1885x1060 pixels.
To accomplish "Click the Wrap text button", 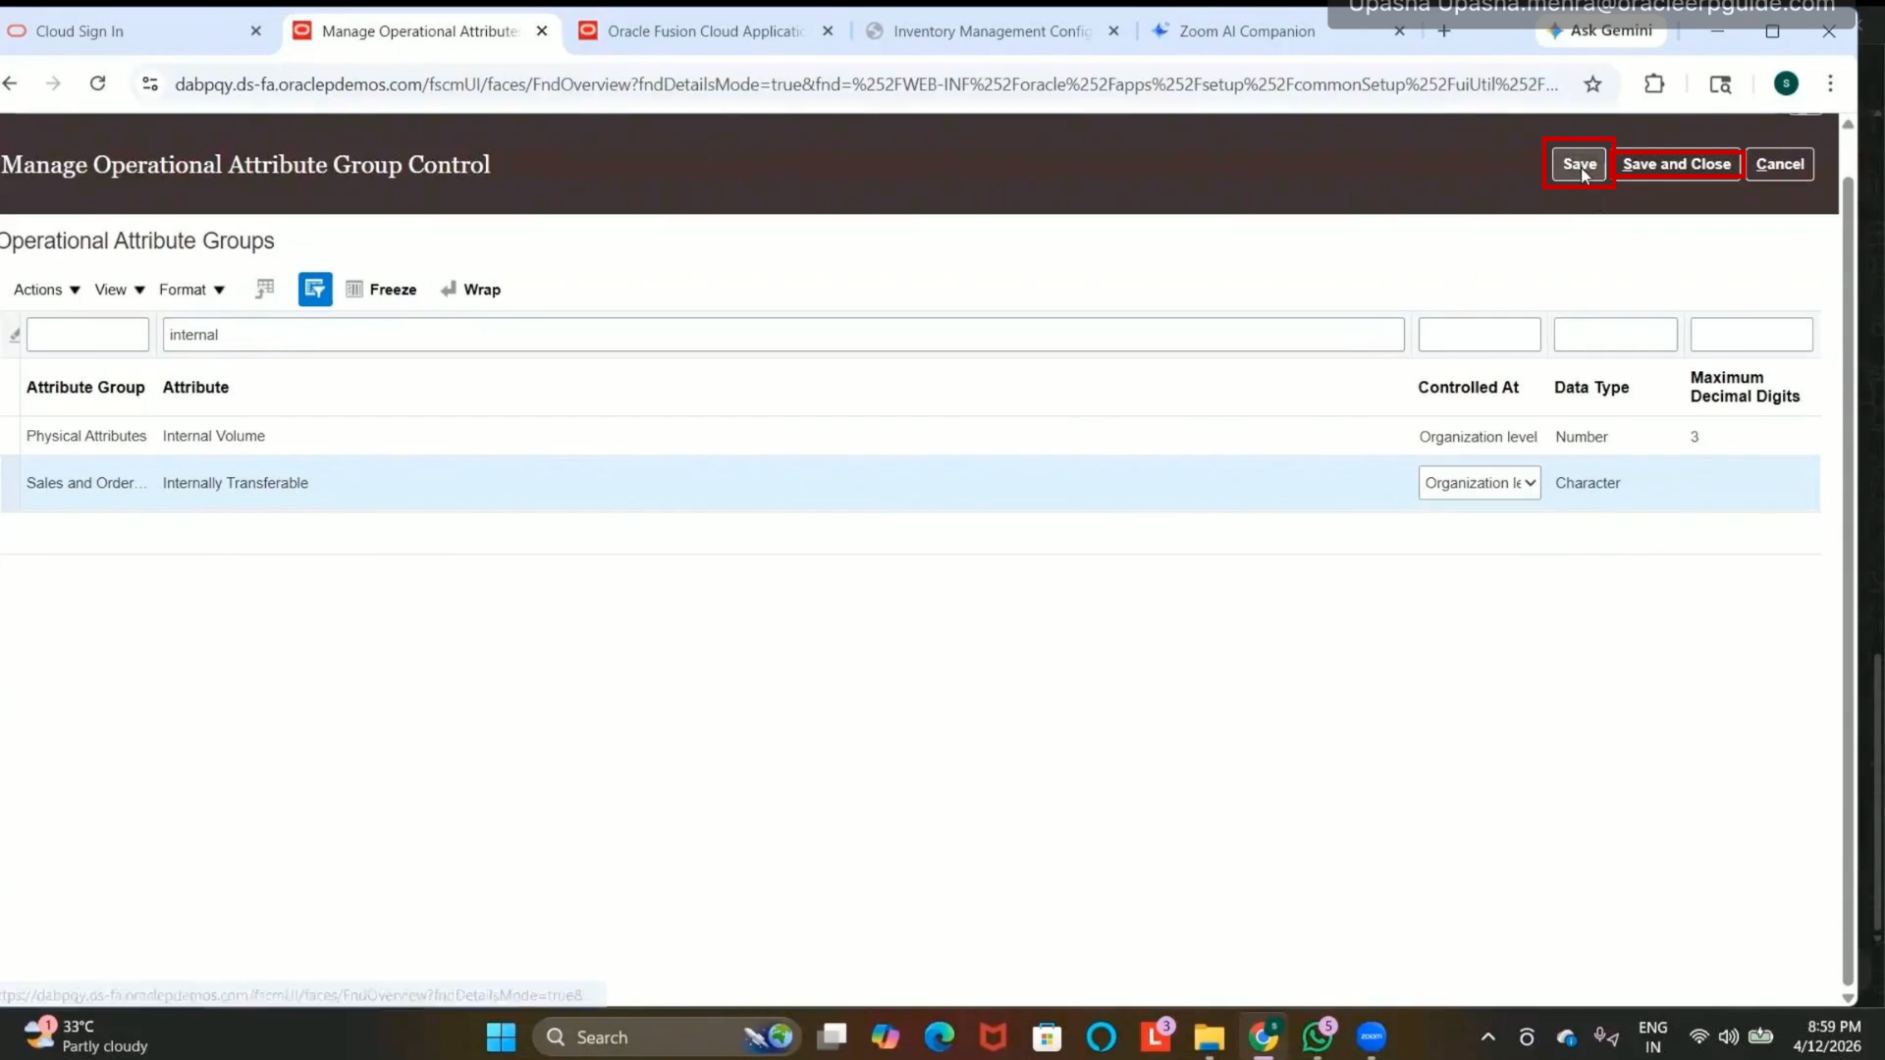I will tap(470, 290).
